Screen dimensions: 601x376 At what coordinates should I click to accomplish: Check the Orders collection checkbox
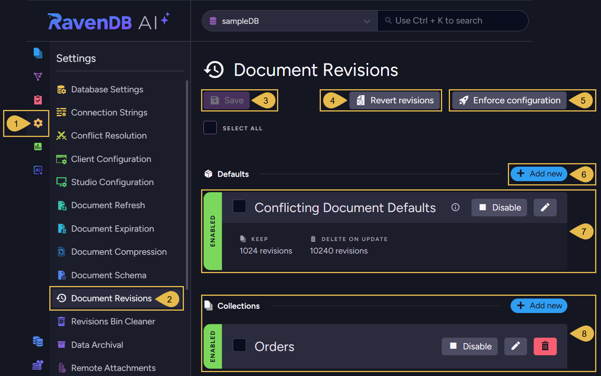click(x=239, y=345)
